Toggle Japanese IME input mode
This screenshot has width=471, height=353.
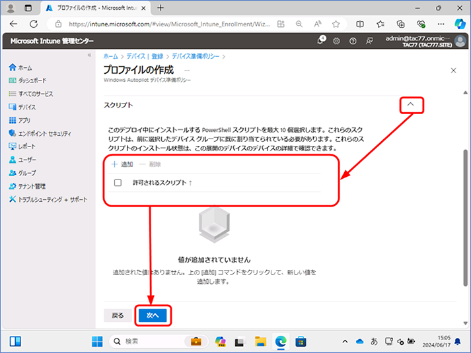coord(374,342)
